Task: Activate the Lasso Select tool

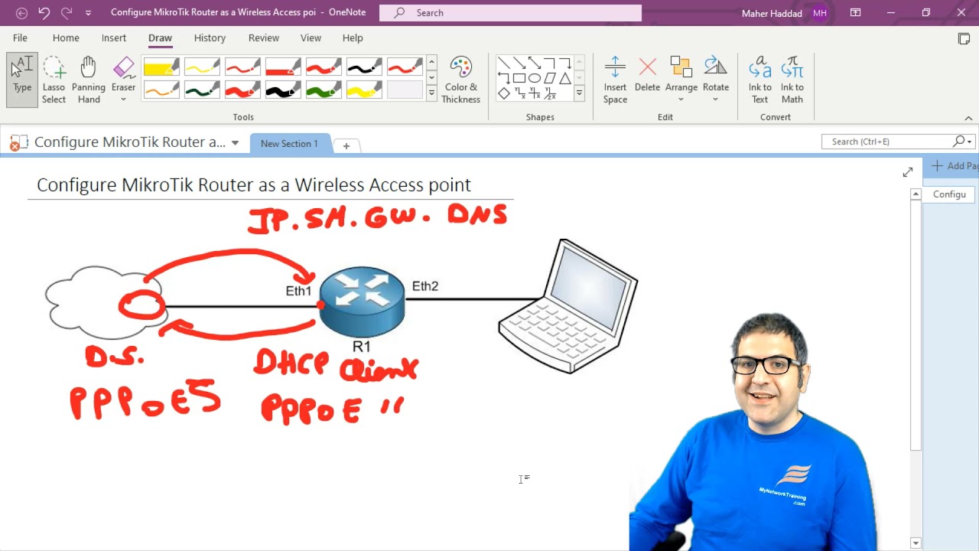Action: click(x=54, y=80)
